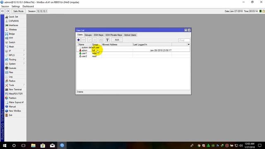Click admin's last login timestamp
Screen dimensions: 265x149
161,50
